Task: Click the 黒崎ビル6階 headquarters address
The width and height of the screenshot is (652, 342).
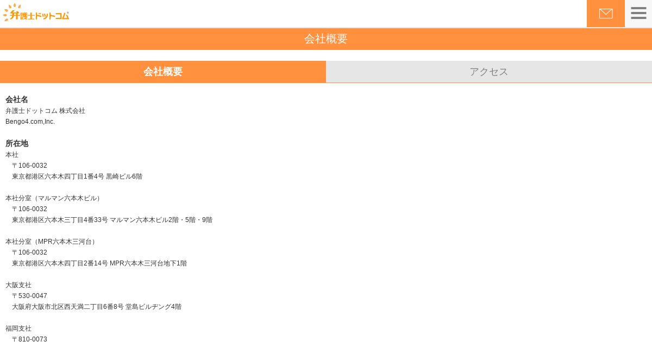Action: (x=77, y=176)
